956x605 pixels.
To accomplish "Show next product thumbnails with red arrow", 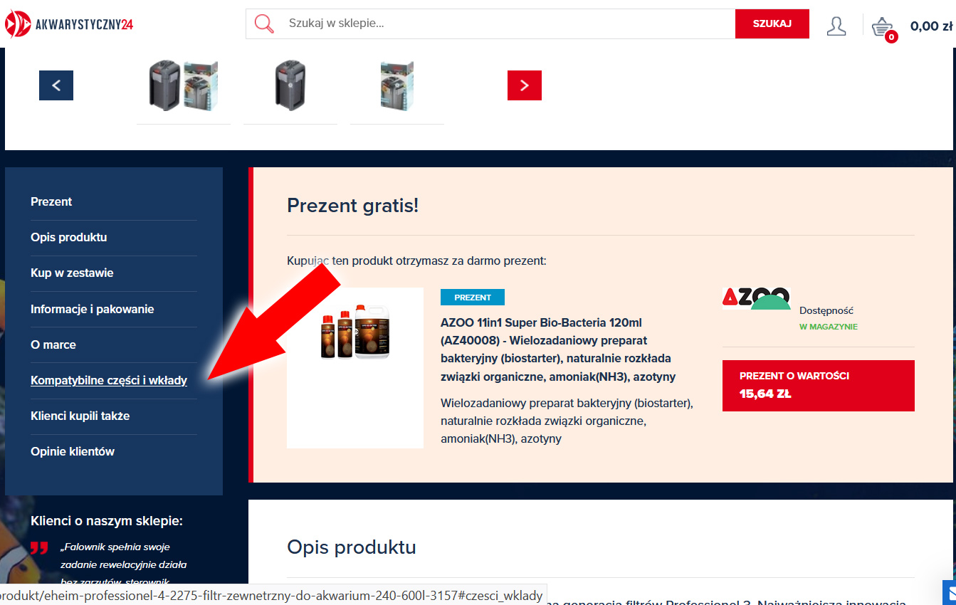I will [x=525, y=85].
